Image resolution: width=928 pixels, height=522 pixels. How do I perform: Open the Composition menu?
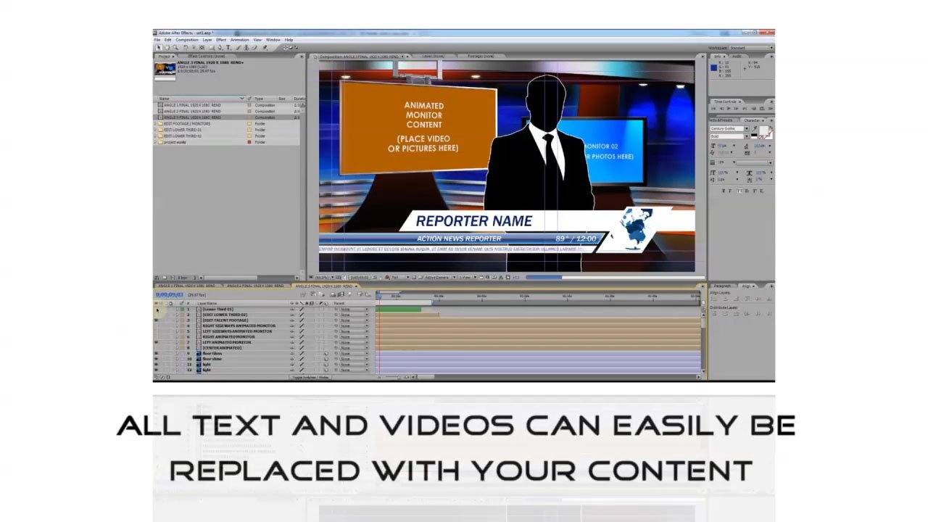click(187, 40)
